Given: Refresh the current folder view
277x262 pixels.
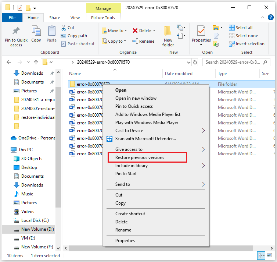Looking at the screenshot, I should tap(195, 62).
